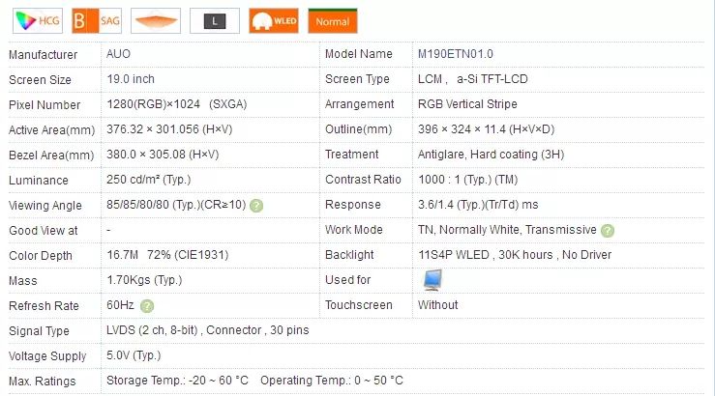715x396 pixels.
Task: Click the help icon beside 60HZ
Action: pyautogui.click(x=147, y=305)
